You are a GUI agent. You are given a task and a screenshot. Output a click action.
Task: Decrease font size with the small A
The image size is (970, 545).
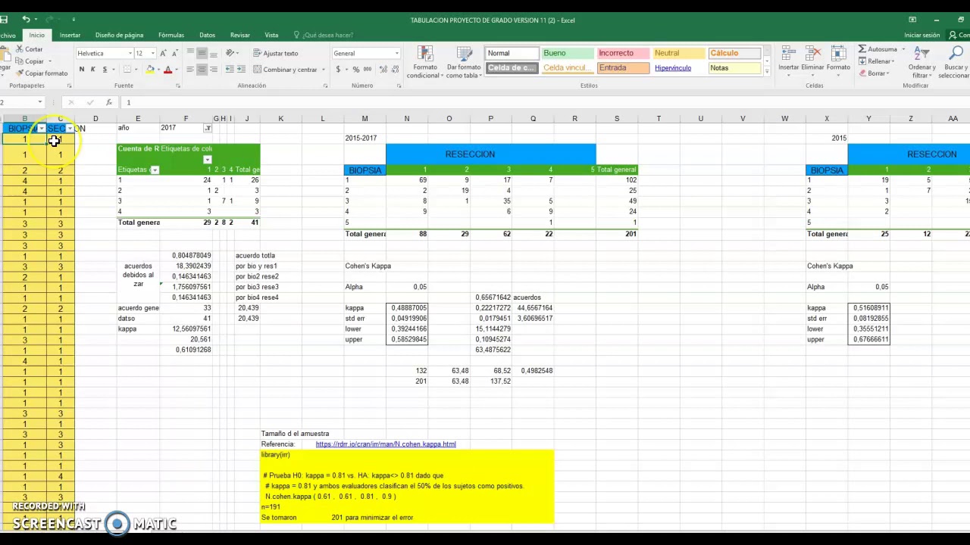174,54
